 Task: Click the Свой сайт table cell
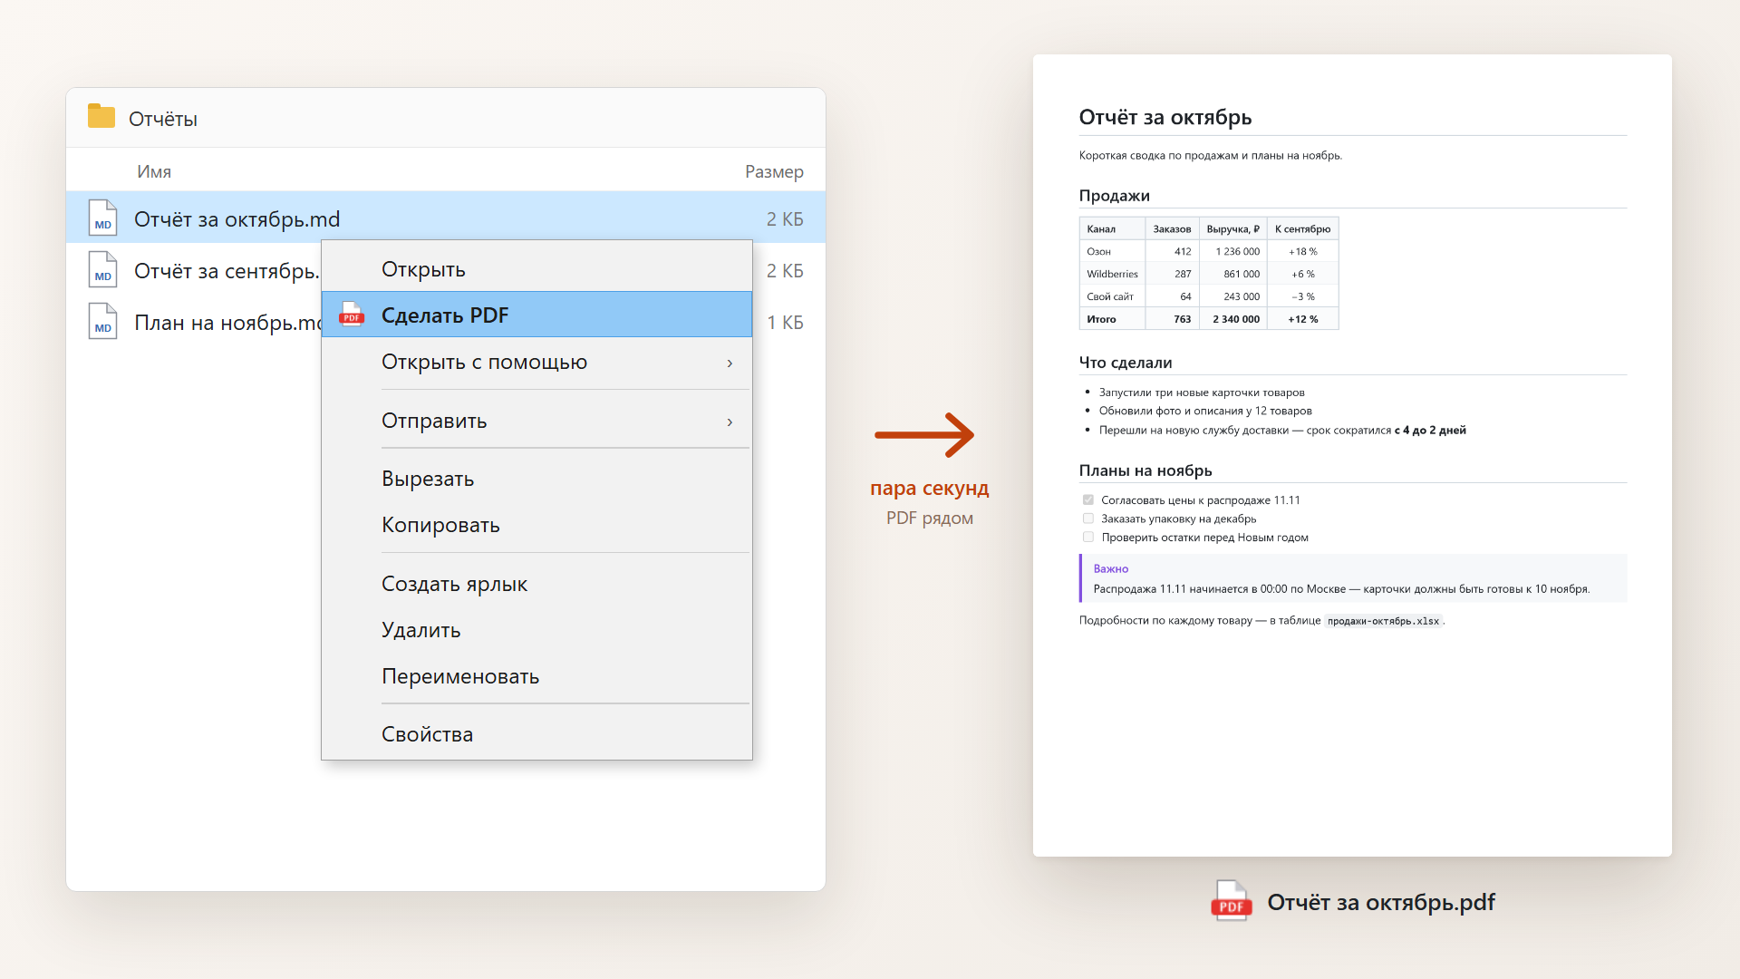(x=1112, y=296)
